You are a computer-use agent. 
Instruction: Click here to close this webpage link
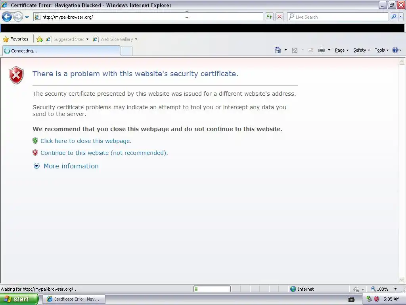pos(86,141)
